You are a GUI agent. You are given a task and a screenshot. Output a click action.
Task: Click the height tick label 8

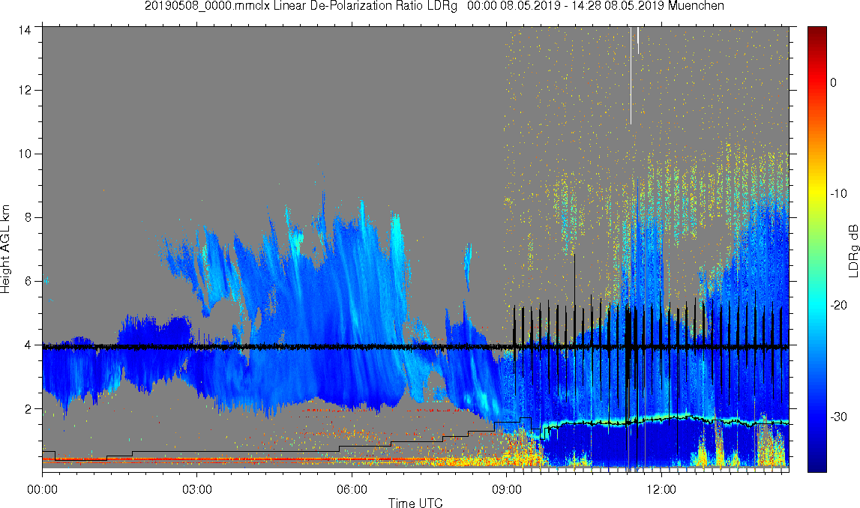coord(28,217)
